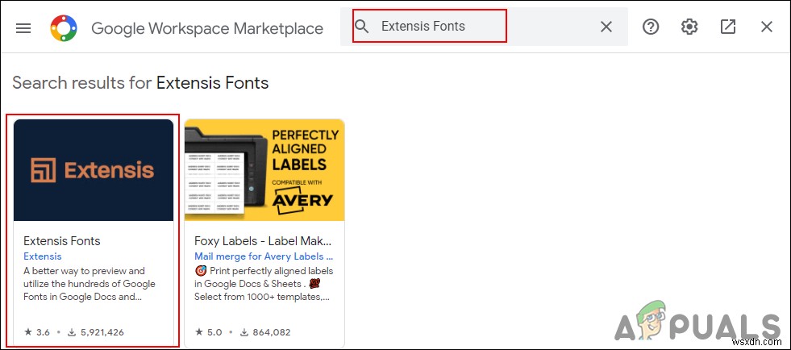Click the Extensis Fonts app title
Screen dimensions: 791x350
62,240
